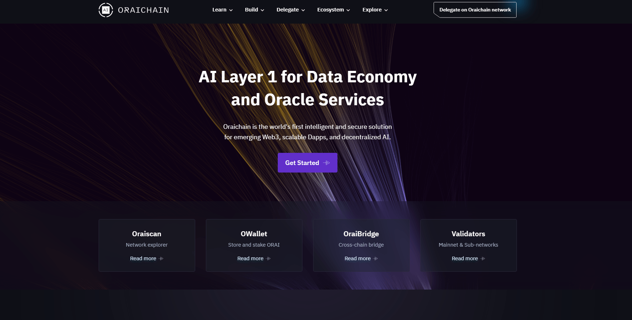Expand the Learn chevron arrow

click(x=231, y=10)
